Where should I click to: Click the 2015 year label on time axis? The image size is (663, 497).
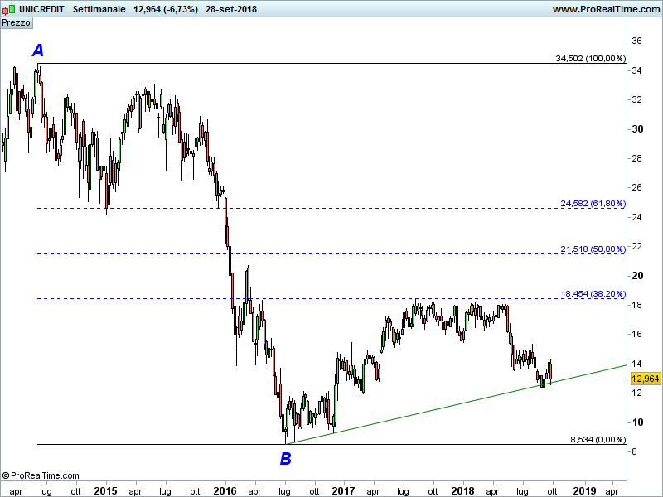[x=105, y=490]
